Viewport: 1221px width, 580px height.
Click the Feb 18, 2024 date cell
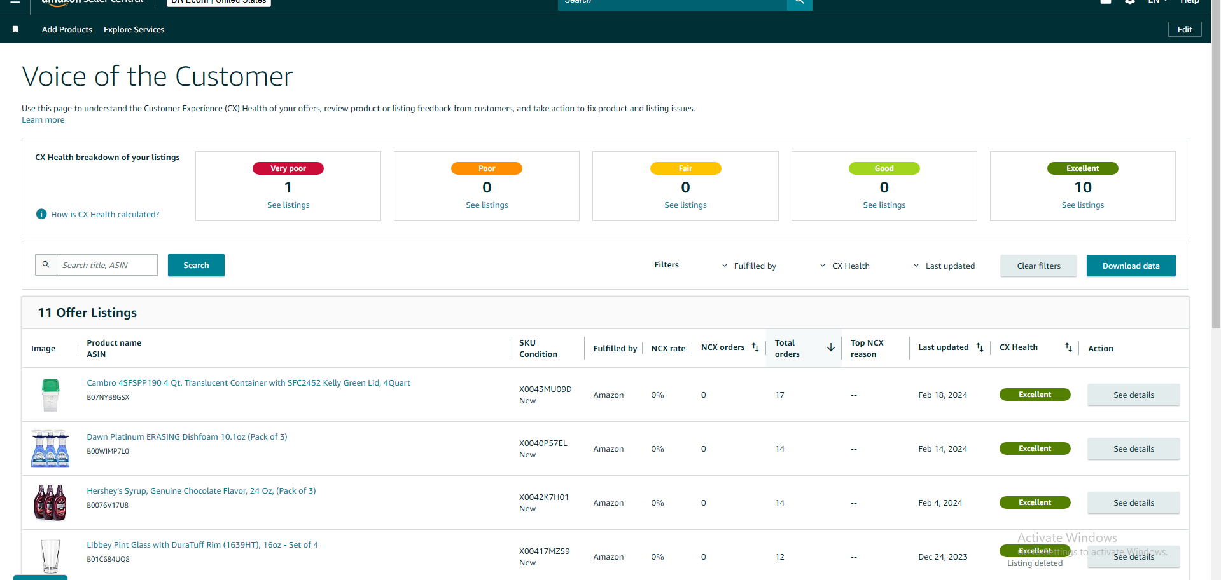(x=942, y=395)
